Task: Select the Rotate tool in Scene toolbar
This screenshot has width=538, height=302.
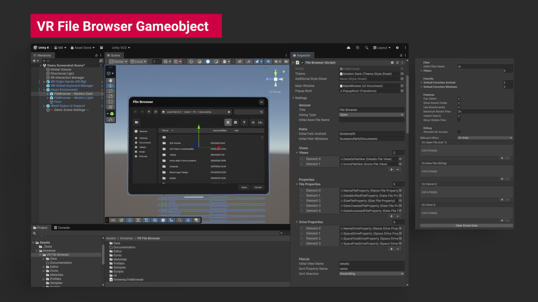Action: pyautogui.click(x=111, y=91)
